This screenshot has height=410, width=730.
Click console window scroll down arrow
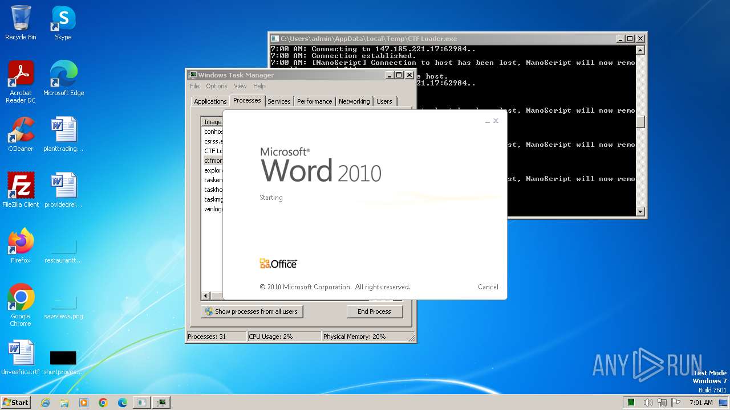[x=640, y=212]
